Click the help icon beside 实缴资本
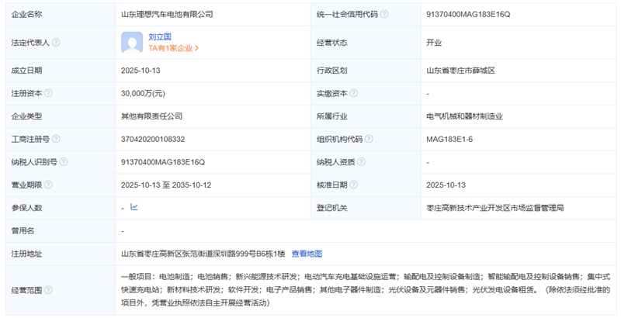Viewport: 621px width, 318px height. point(353,94)
